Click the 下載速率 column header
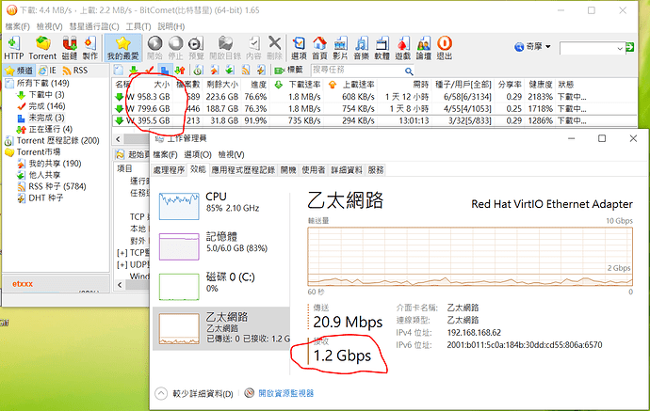 pos(304,85)
